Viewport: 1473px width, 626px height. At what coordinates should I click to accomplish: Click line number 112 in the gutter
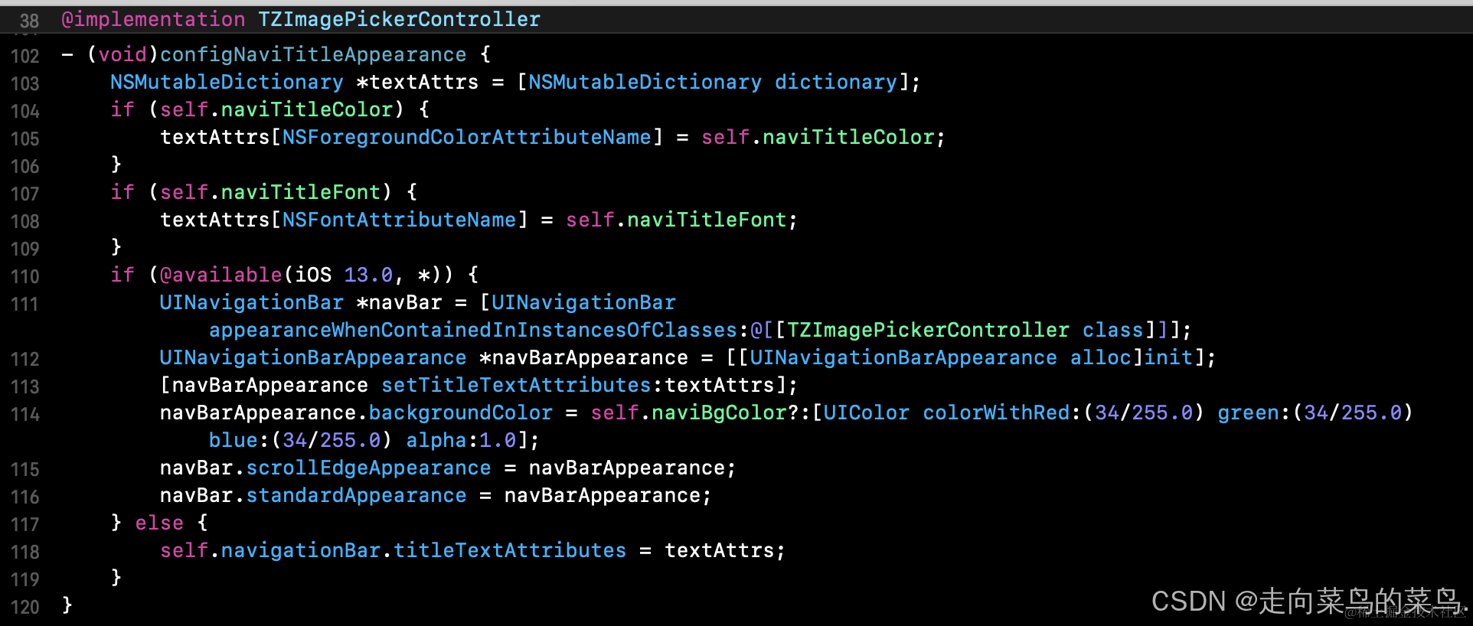pyautogui.click(x=24, y=359)
